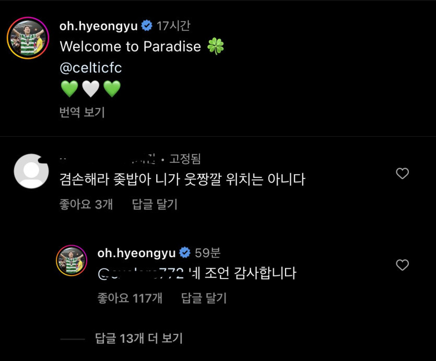View the 좋아요 117개 likes list
436x361 pixels.
pyautogui.click(x=129, y=298)
